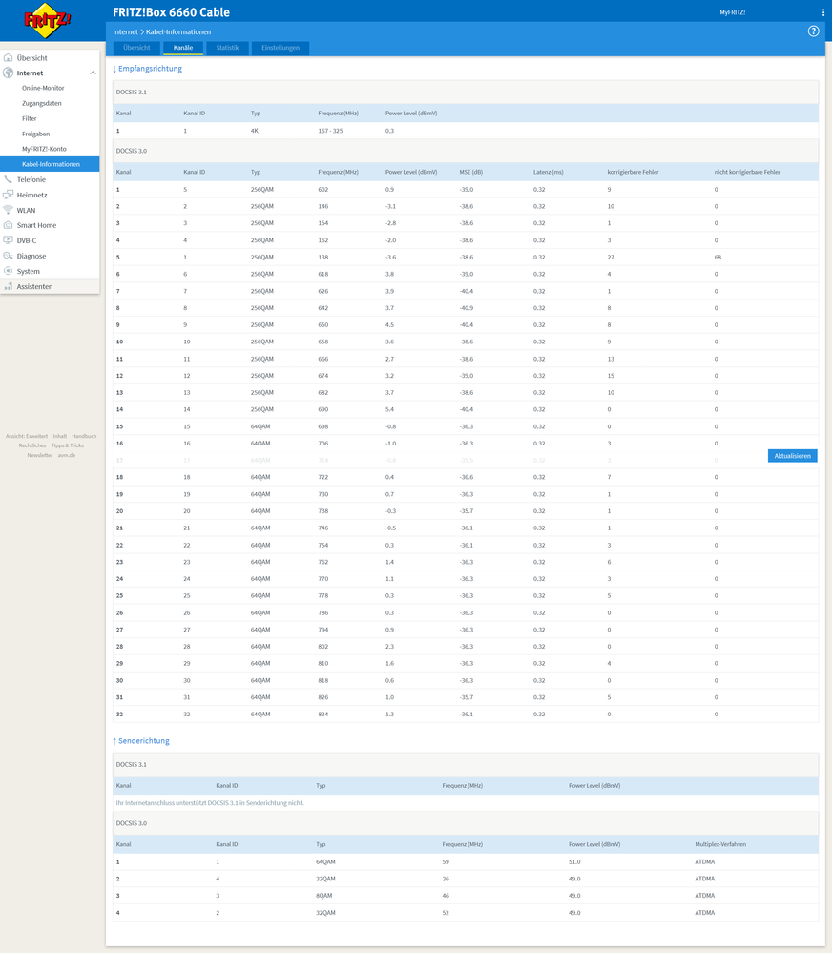Select the Zugangsdaten submenu item

(42, 103)
